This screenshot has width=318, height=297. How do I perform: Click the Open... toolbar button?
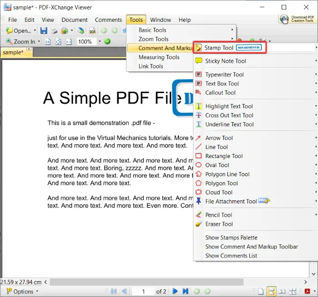tap(19, 30)
